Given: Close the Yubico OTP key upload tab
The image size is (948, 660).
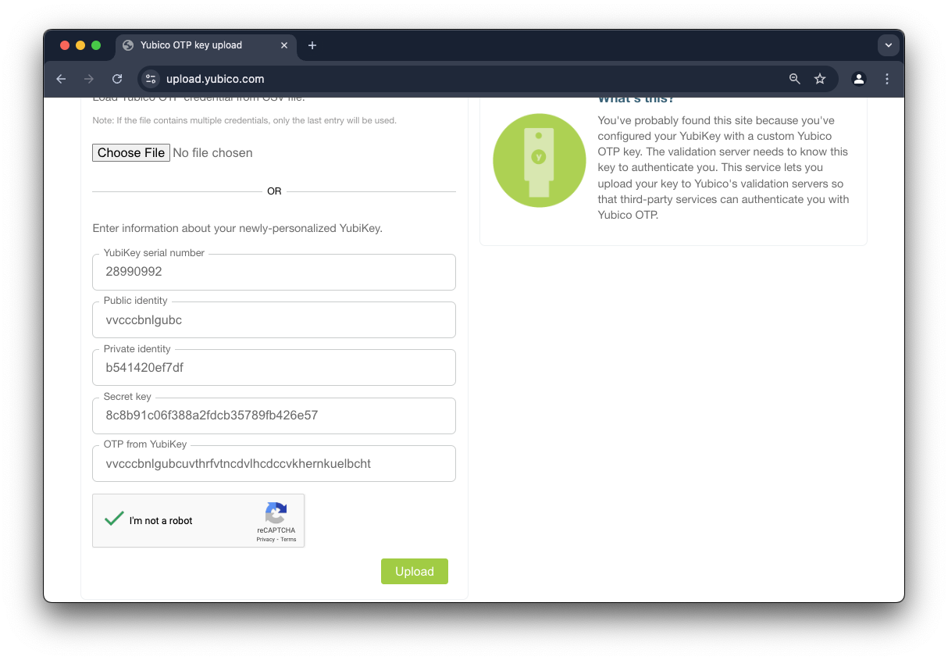Looking at the screenshot, I should tap(284, 45).
